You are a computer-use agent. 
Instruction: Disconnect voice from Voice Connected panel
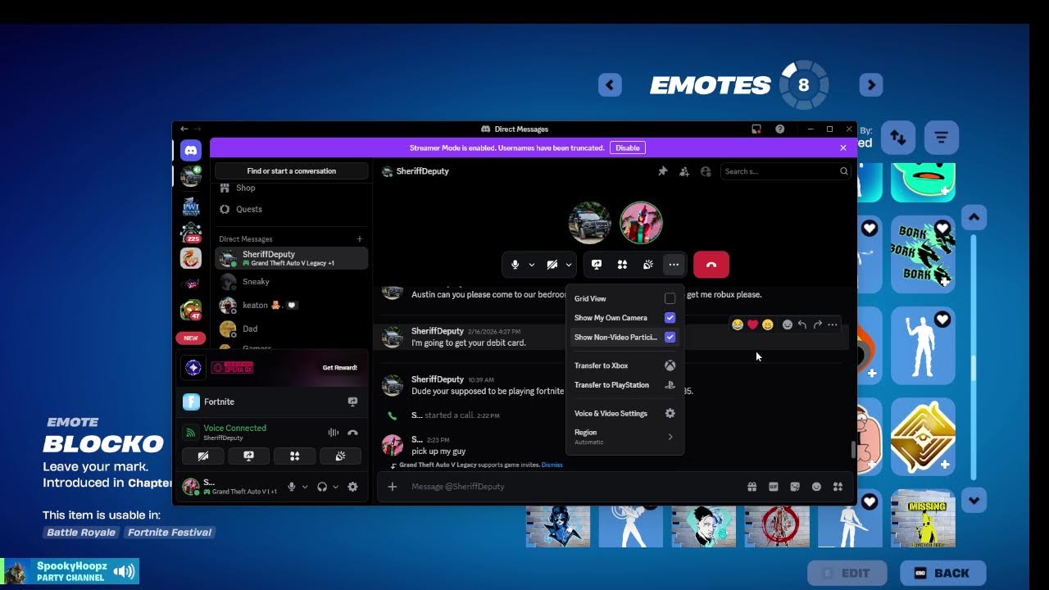[x=352, y=433]
